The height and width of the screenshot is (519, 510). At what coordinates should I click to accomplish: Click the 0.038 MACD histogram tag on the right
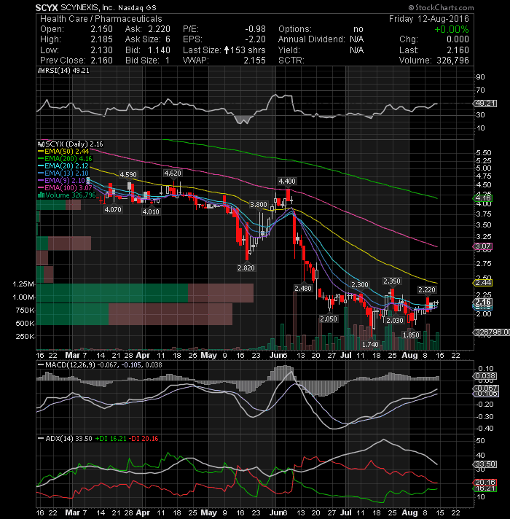point(484,376)
